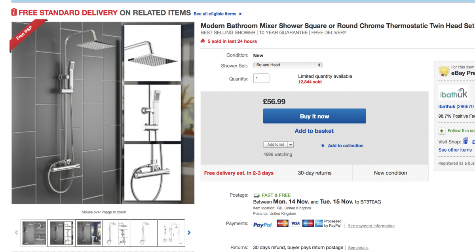Click See details link for returns
Image resolution: width=475 pixels, height=252 pixels.
click(x=358, y=248)
